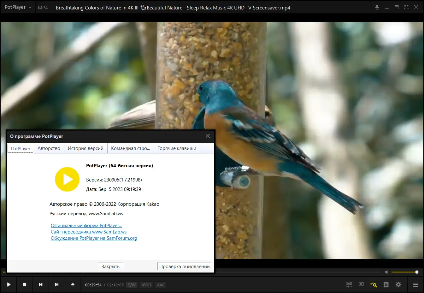Close the main PotPlayer window
The image size is (424, 293).
tap(416, 7)
